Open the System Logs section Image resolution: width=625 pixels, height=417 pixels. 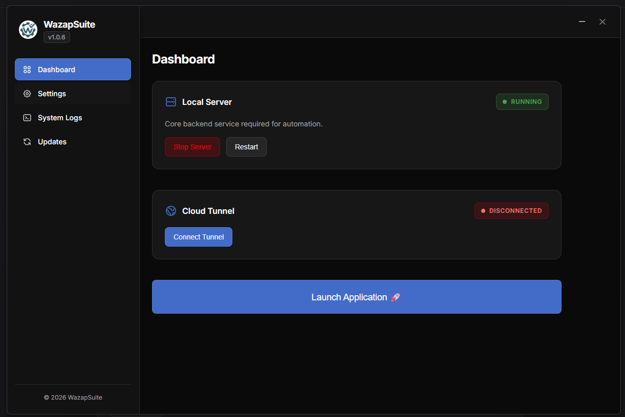click(59, 117)
